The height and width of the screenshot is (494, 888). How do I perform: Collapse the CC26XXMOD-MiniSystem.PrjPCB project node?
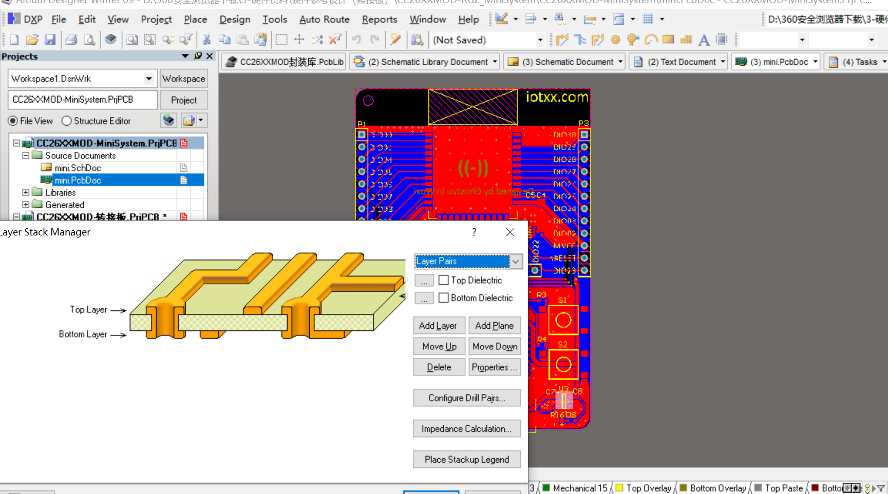click(16, 143)
